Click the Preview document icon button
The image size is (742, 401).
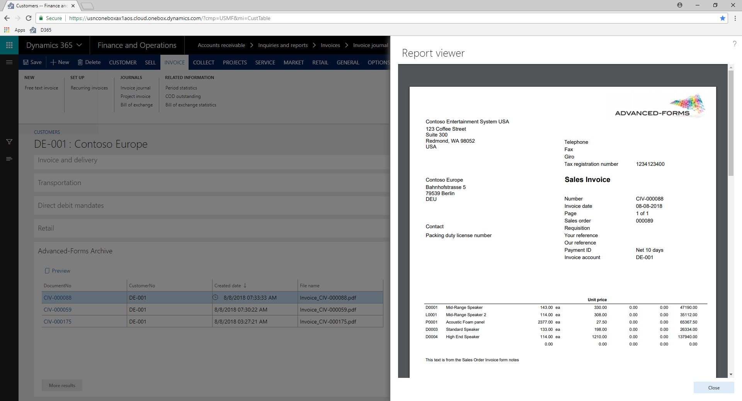58,271
